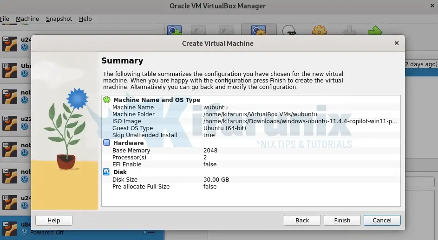Click the Pre-allocate Full Size label
The width and height of the screenshot is (438, 240).
(141, 186)
